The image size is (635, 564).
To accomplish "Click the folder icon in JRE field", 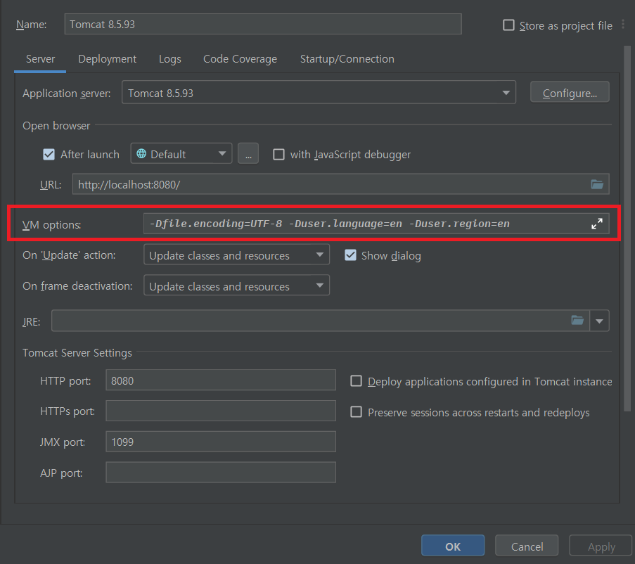I will 577,321.
